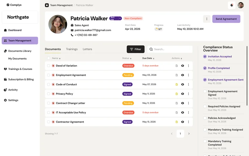This screenshot has width=249, height=156.
Task: Open row menu for Employment Agreement
Action: coord(189,75)
